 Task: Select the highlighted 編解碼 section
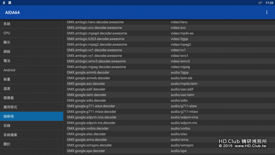coord(31,116)
